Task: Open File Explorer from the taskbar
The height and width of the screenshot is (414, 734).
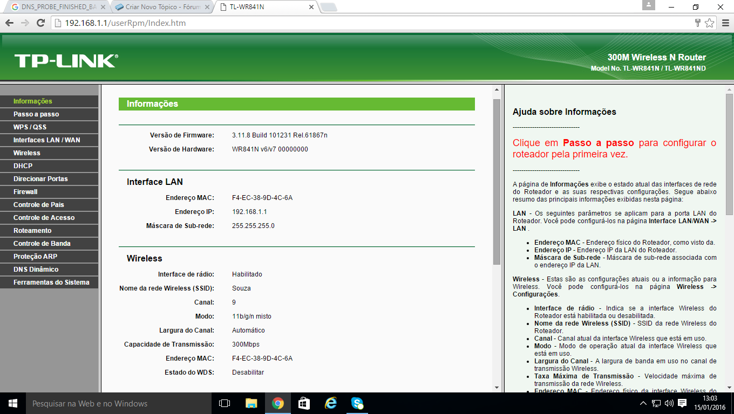Action: point(251,403)
